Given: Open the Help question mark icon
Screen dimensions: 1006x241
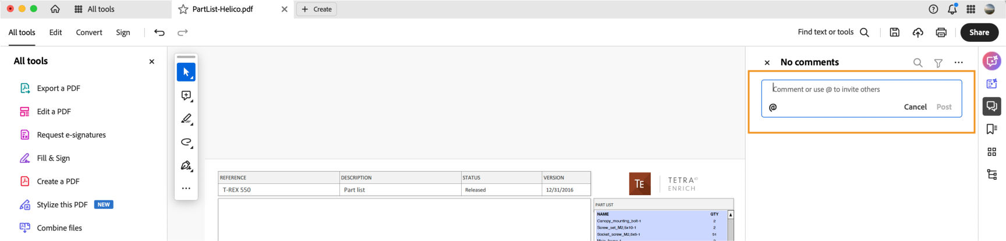Looking at the screenshot, I should tap(933, 9).
